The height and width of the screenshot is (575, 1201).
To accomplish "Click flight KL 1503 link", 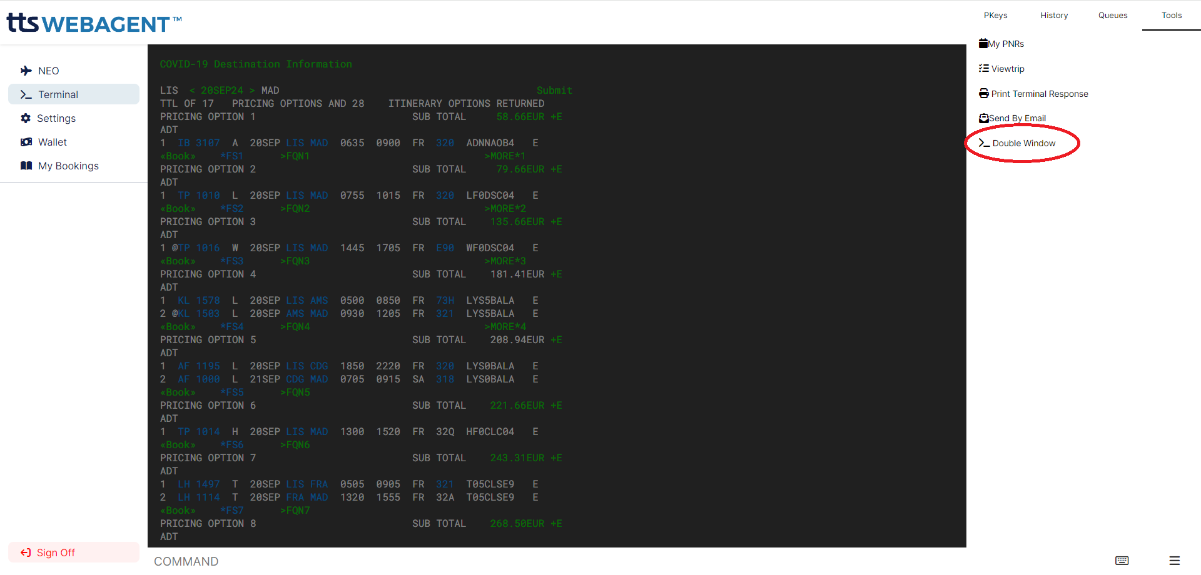I will tap(199, 314).
